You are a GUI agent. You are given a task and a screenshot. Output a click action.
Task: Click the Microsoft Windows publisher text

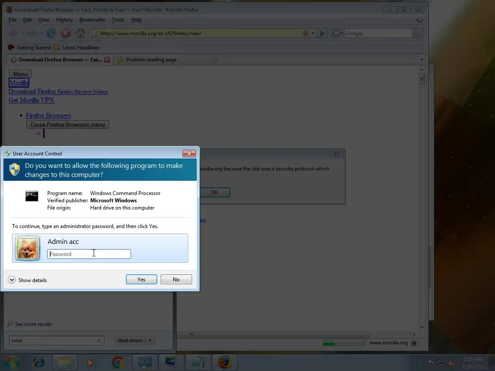[x=113, y=201]
